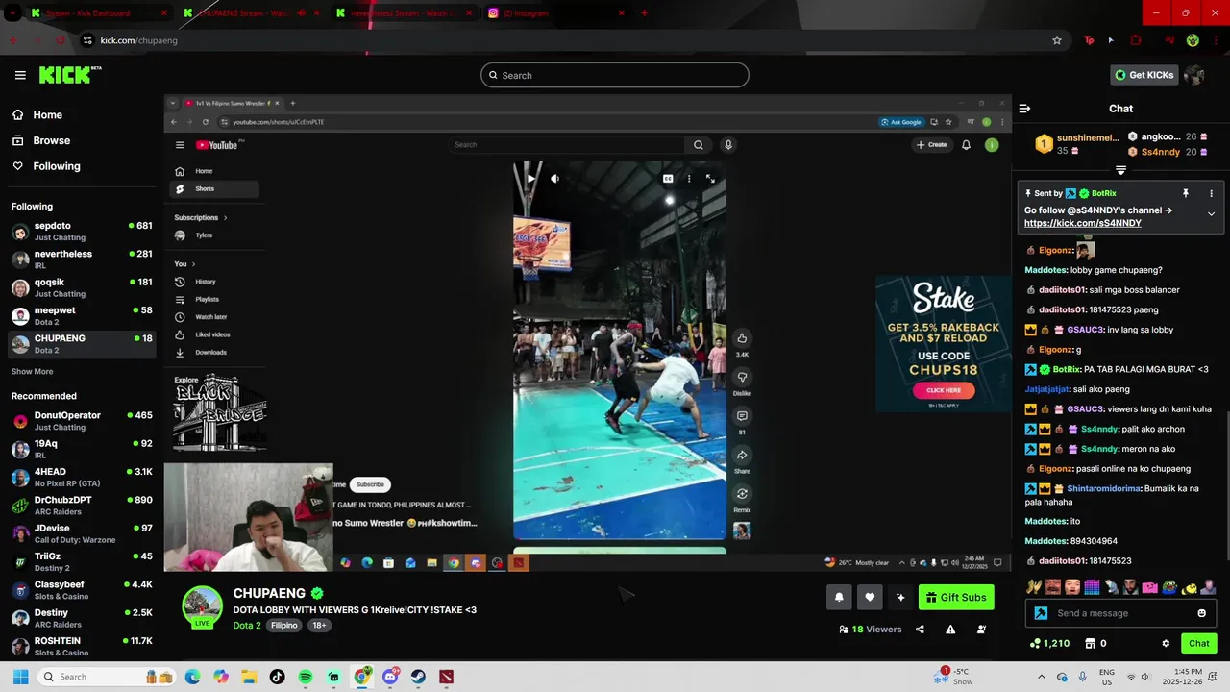Unpin the pinned BotRix message
The width and height of the screenshot is (1230, 692).
(x=1186, y=193)
